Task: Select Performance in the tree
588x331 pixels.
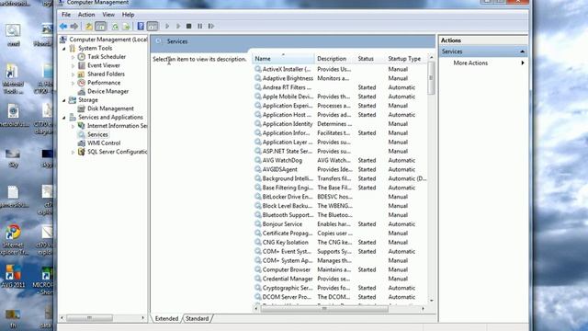Action: point(104,83)
